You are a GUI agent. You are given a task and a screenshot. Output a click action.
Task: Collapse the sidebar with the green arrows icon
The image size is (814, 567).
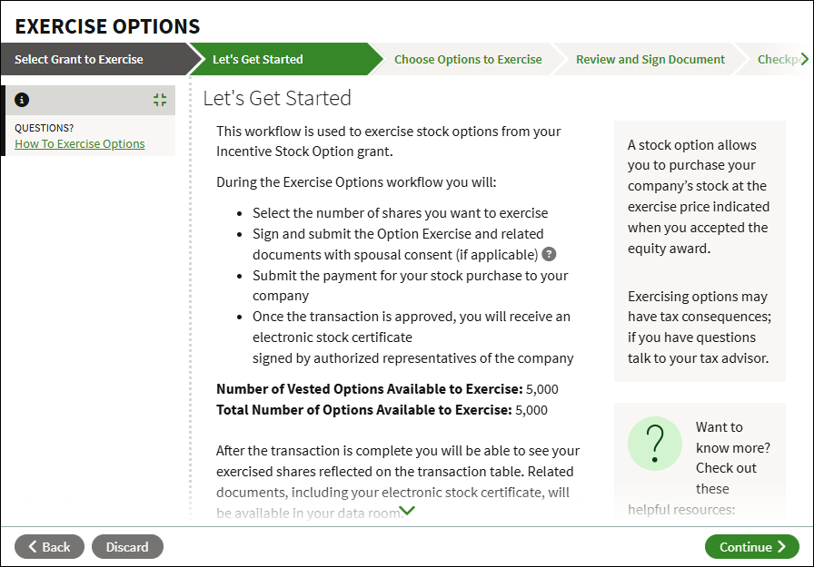pyautogui.click(x=160, y=100)
